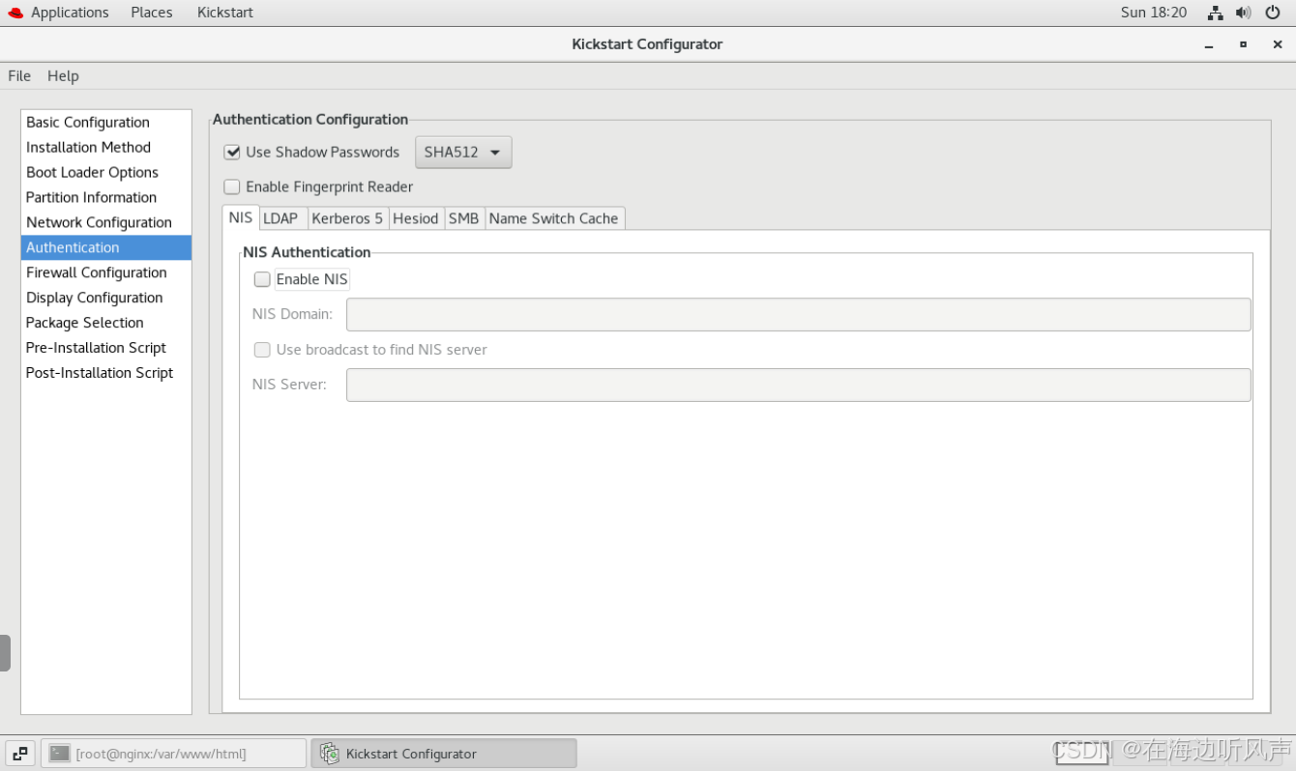The height and width of the screenshot is (771, 1296).
Task: Toggle Use Shadow Passwords checkbox
Action: pyautogui.click(x=232, y=152)
